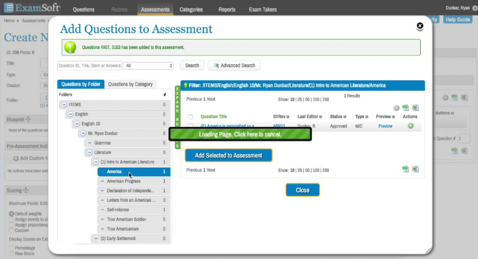Click the upper-right spreadsheet export icon

pos(415,108)
